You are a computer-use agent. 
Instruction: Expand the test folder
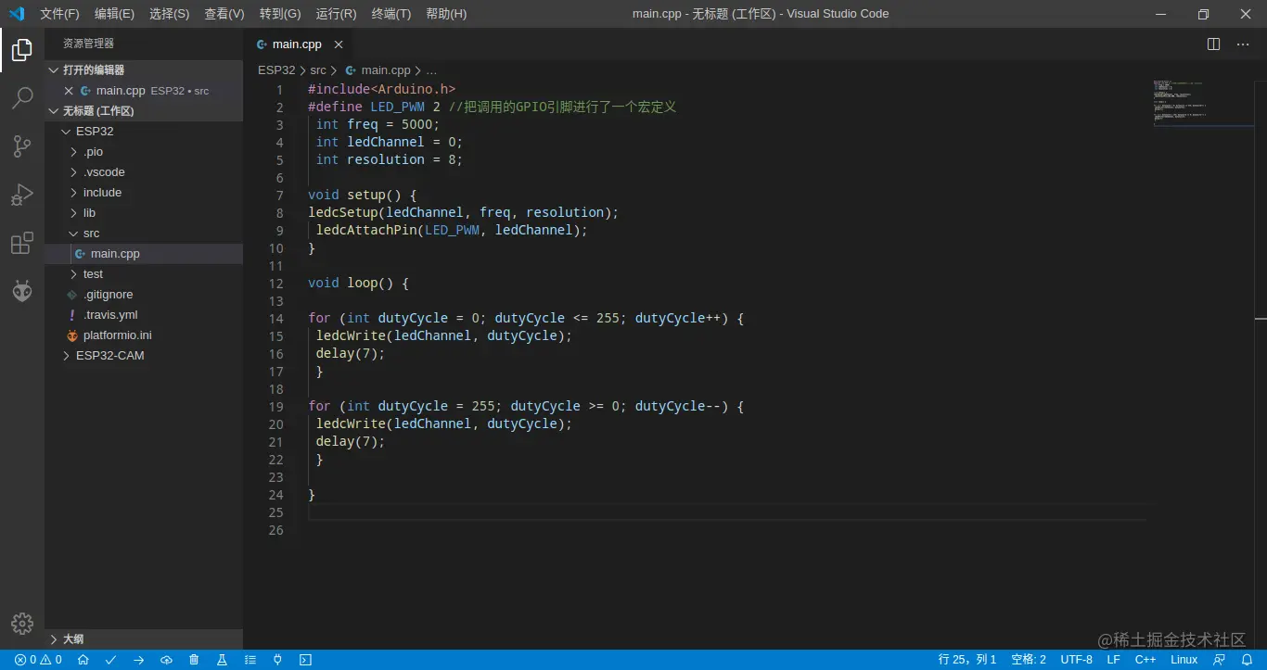pyautogui.click(x=74, y=274)
